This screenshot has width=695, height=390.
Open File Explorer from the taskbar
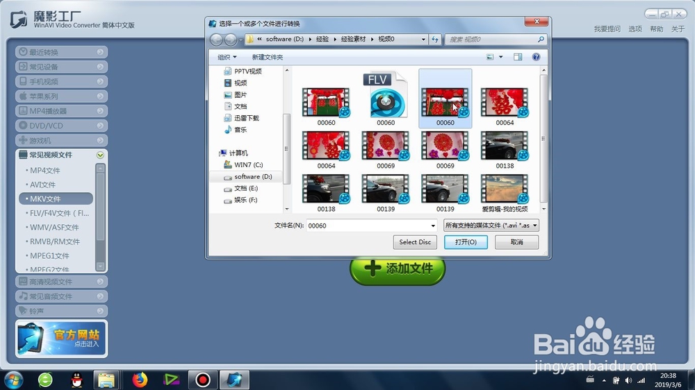(x=106, y=380)
